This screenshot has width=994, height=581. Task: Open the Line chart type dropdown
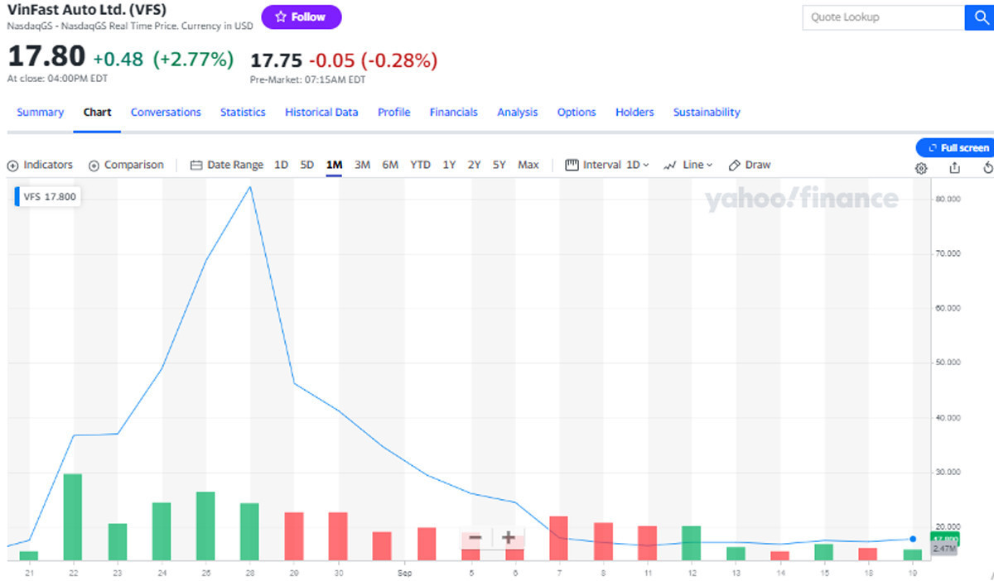(x=688, y=165)
